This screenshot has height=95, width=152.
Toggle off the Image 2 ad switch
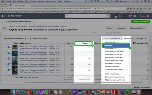(9, 64)
